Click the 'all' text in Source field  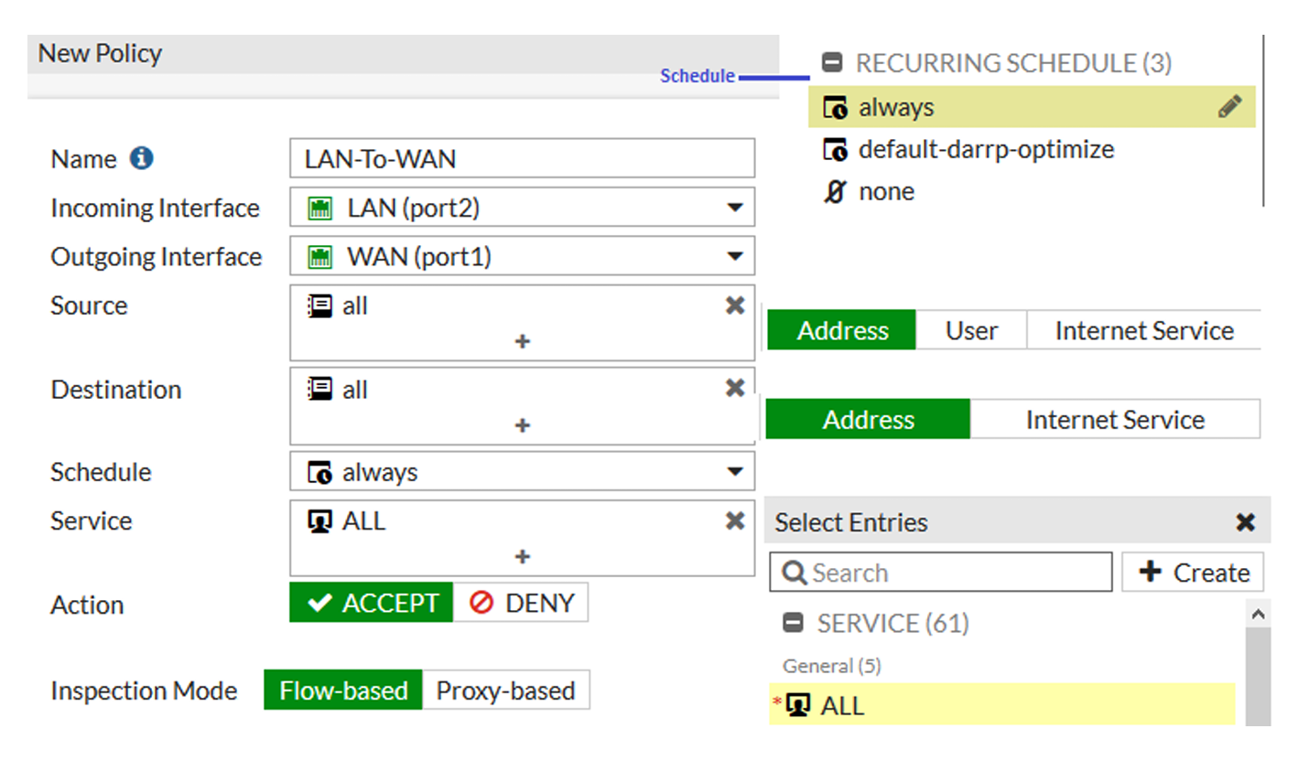355,306
